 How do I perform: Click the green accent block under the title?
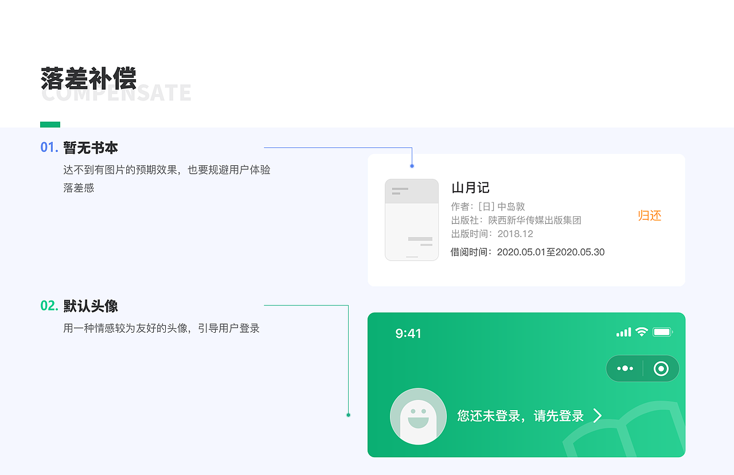pos(49,124)
